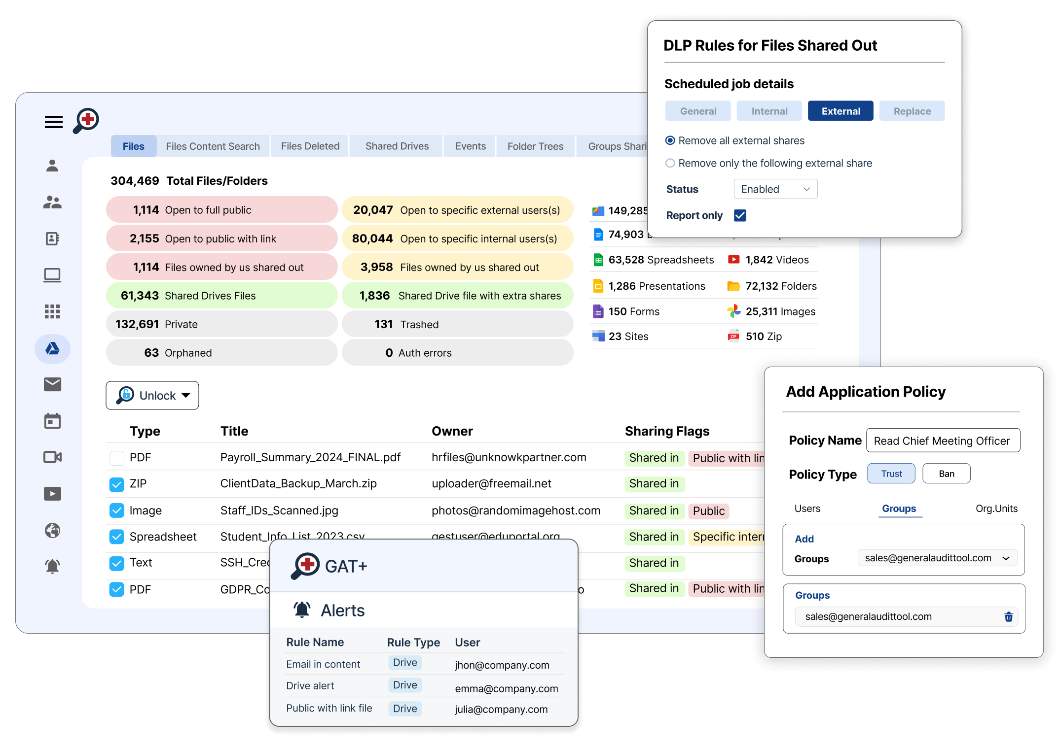Open the Status Enabled dropdown
Screen dimensions: 1060x746
[775, 189]
